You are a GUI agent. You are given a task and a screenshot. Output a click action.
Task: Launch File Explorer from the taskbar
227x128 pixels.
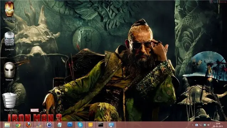point(7,125)
